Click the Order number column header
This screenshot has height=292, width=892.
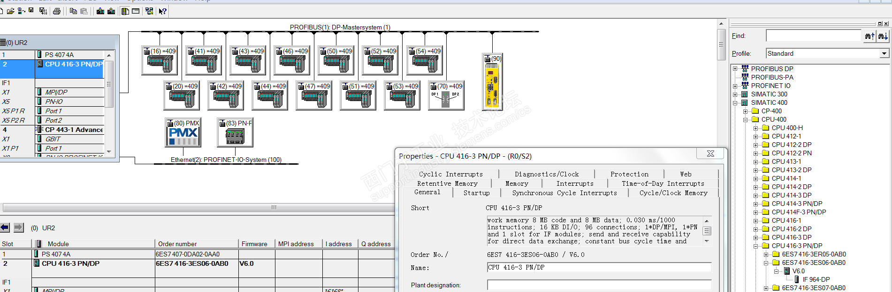(197, 244)
